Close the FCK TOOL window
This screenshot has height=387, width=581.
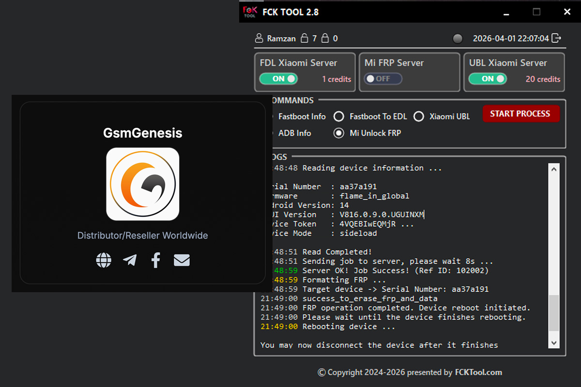(567, 12)
